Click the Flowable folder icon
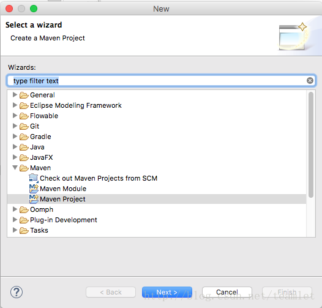 [24, 116]
